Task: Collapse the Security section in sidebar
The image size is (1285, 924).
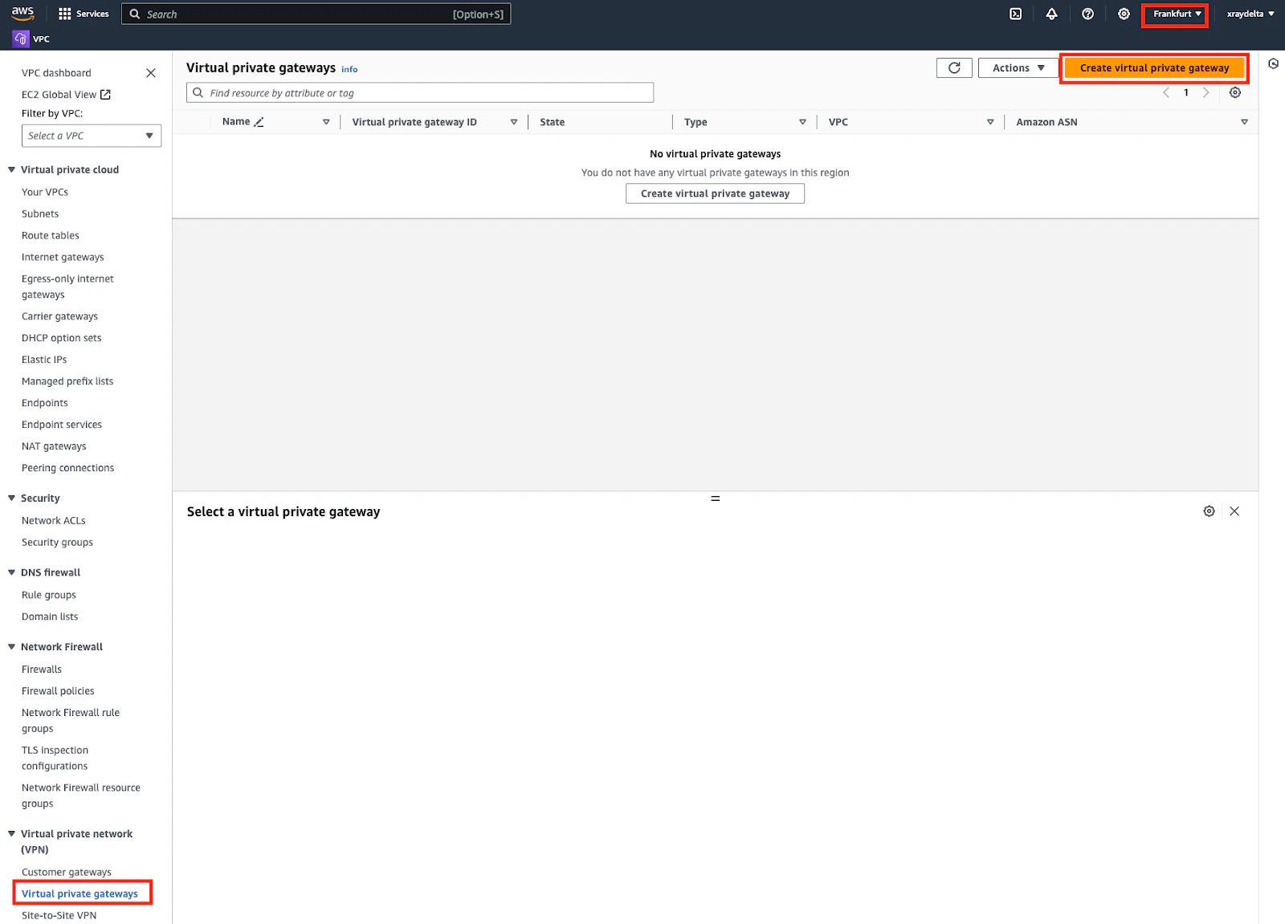Action: point(10,498)
